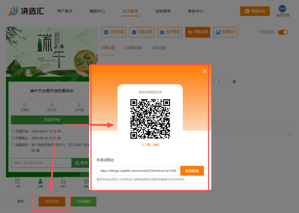Click the 访问量 count 0

[79, 105]
